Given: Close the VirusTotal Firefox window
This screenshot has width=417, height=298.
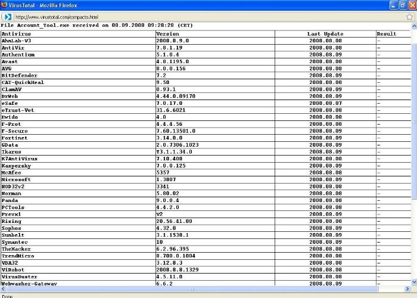Looking at the screenshot, I should click(x=412, y=5).
